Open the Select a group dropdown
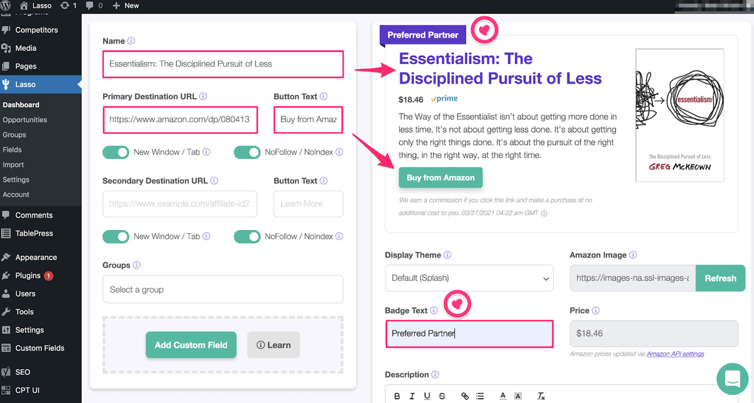The width and height of the screenshot is (754, 403). [223, 289]
